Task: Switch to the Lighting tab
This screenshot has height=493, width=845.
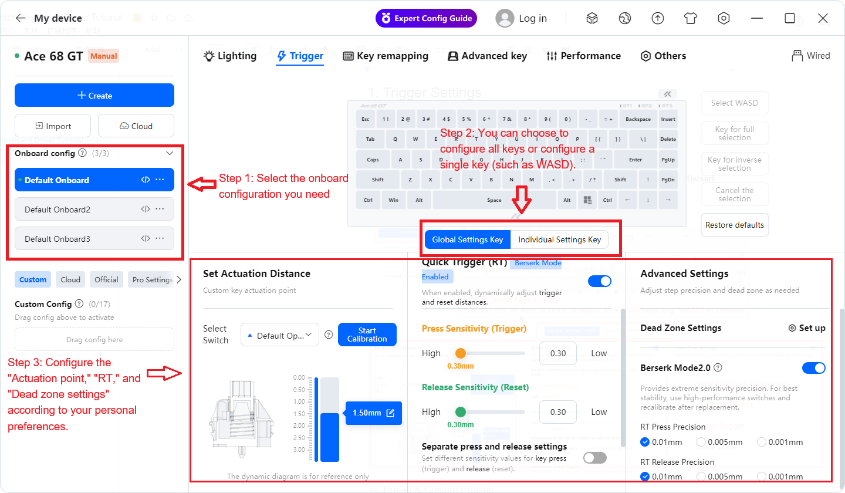Action: [x=230, y=56]
